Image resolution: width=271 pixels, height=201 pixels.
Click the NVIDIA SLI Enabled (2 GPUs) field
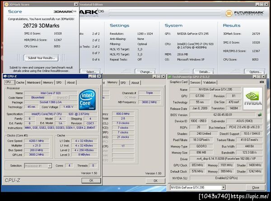click(226, 178)
